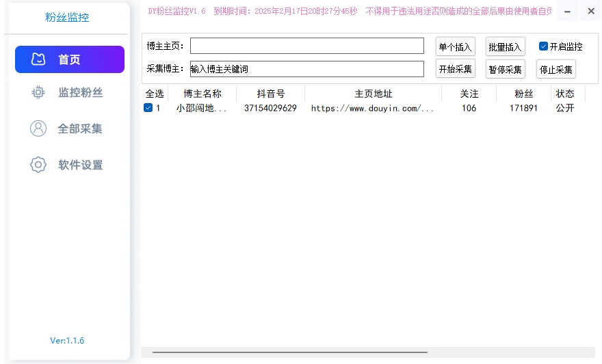Image resolution: width=602 pixels, height=364 pixels.
Task: Click the home icon in sidebar
Action: tap(38, 59)
